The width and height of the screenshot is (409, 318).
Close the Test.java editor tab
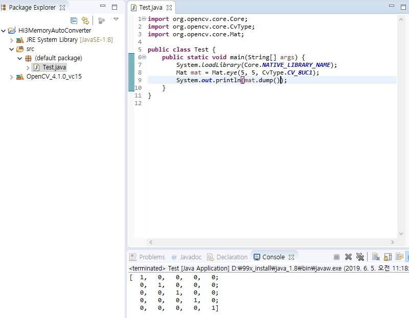coord(169,8)
